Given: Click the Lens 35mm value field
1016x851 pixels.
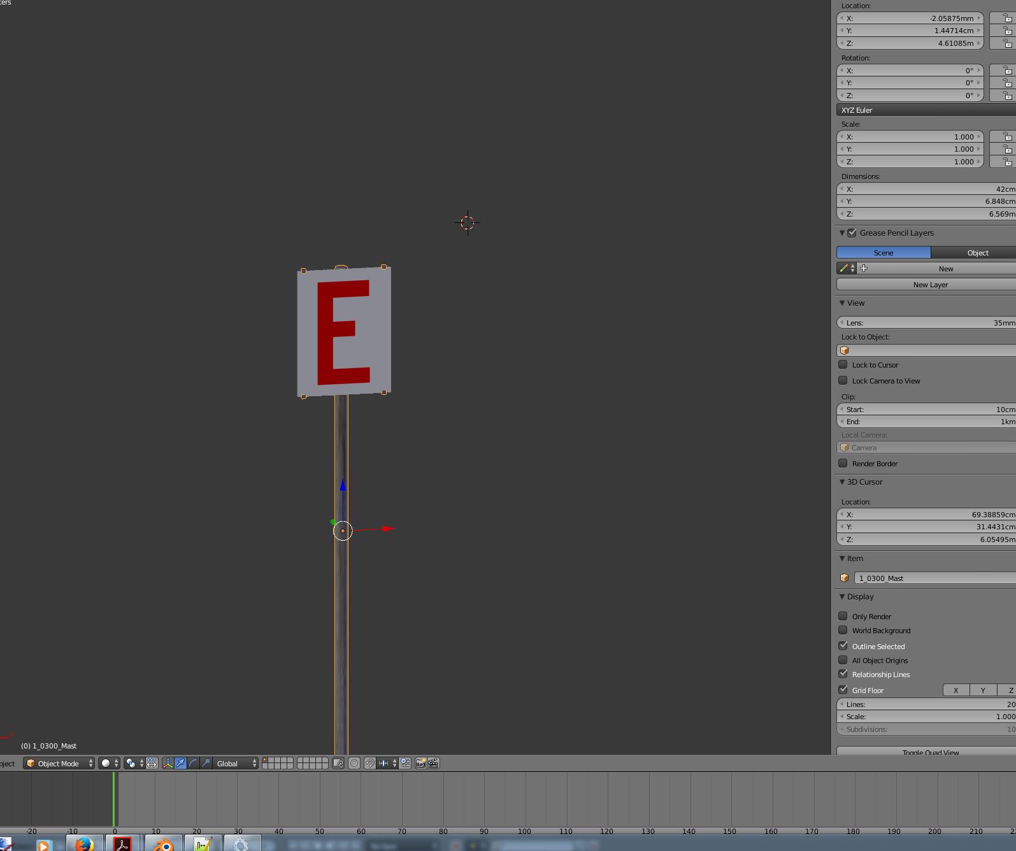Looking at the screenshot, I should coord(927,323).
